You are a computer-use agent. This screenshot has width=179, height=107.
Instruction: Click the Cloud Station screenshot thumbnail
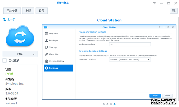tap(109, 62)
